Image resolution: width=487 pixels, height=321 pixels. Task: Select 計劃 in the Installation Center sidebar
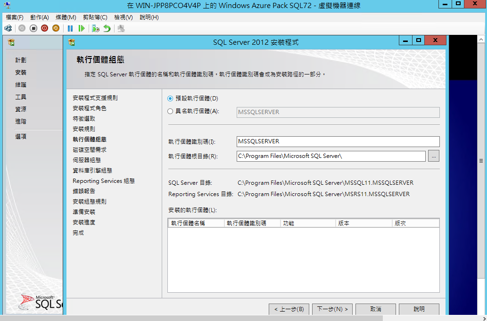pos(21,60)
